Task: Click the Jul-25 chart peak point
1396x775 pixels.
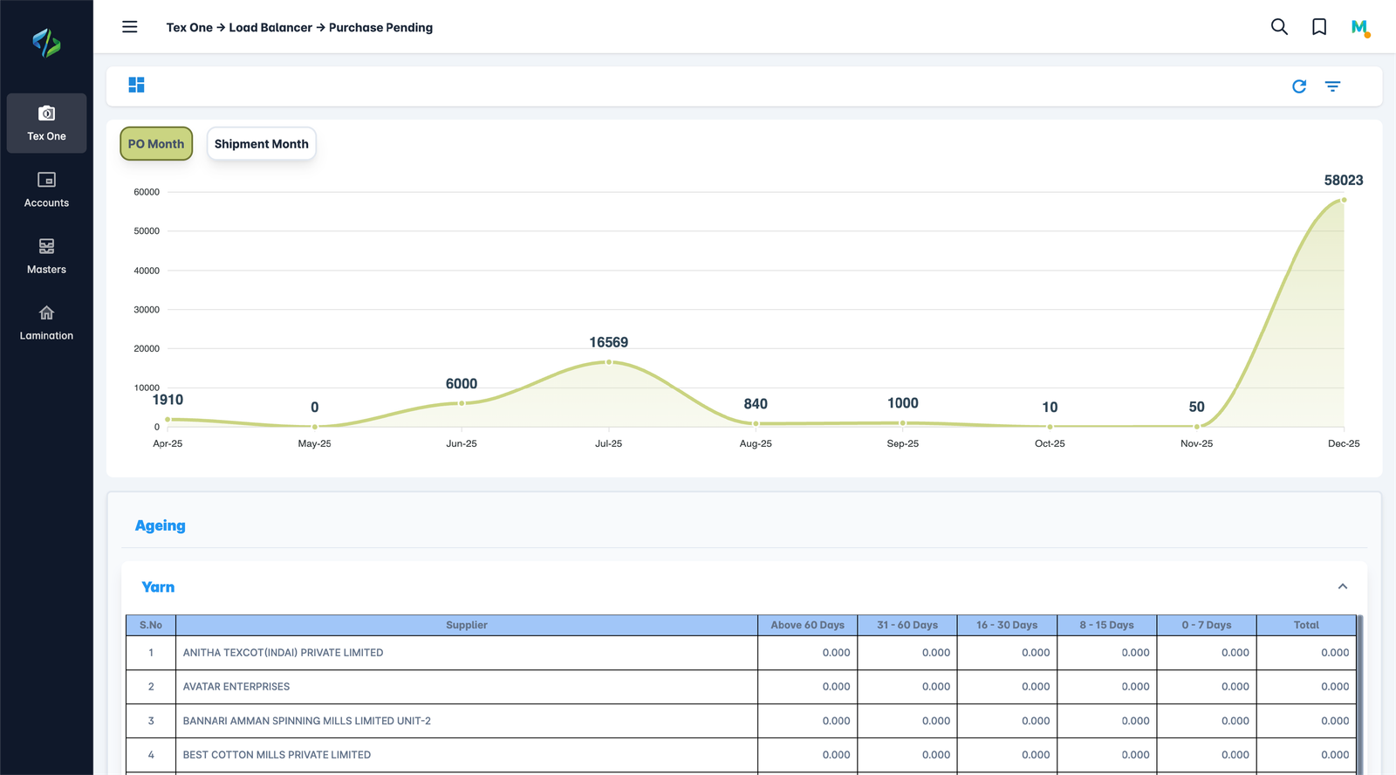Action: (x=609, y=362)
